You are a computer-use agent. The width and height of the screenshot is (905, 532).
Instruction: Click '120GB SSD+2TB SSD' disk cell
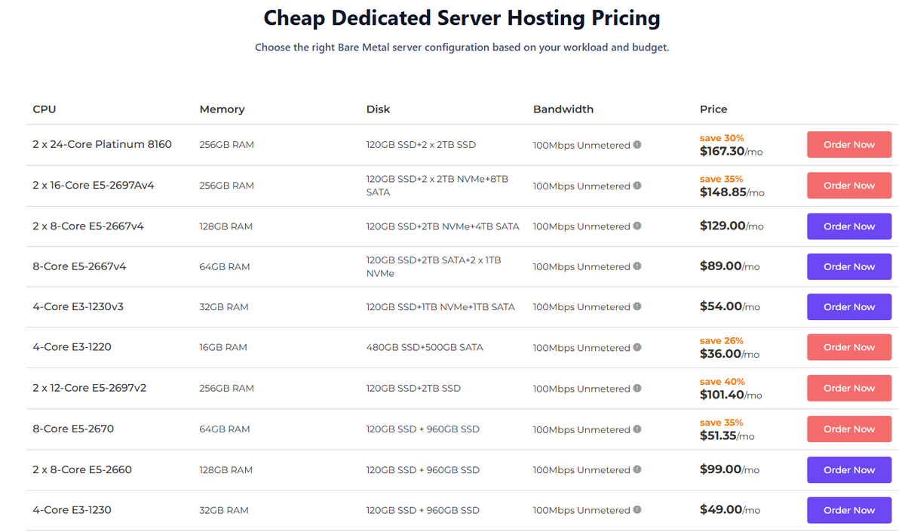(x=413, y=388)
